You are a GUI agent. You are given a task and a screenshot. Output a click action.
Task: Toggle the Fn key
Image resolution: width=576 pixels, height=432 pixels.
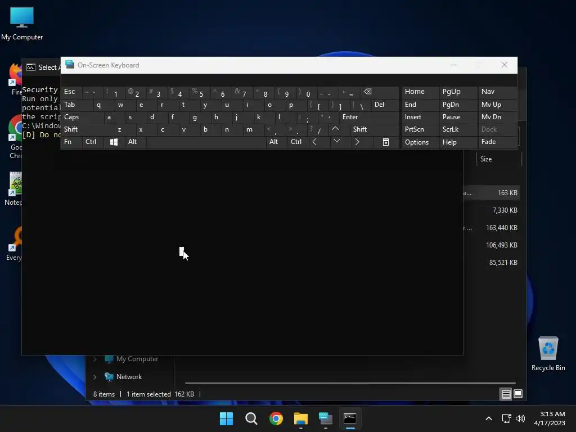(x=71, y=142)
